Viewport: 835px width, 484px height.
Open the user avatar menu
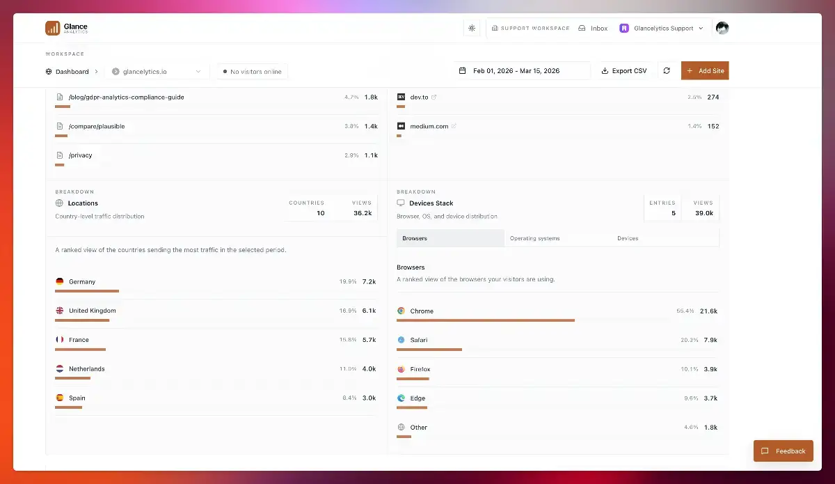(x=722, y=28)
